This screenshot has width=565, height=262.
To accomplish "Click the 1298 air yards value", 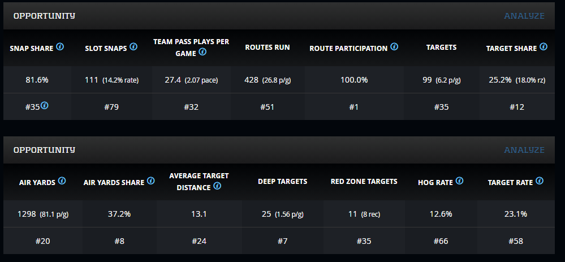I will click(x=26, y=214).
